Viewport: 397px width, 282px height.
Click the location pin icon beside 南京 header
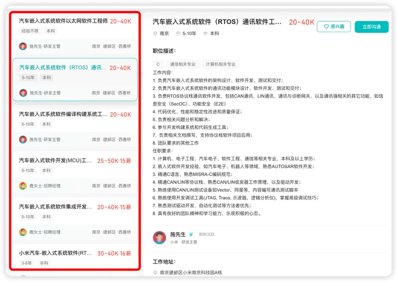[155, 33]
